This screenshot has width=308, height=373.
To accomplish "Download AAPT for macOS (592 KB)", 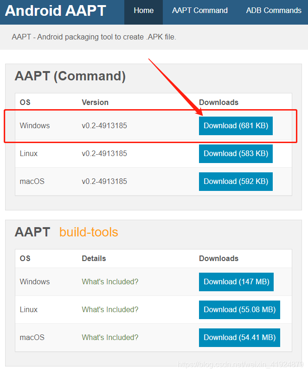I will pyautogui.click(x=236, y=181).
